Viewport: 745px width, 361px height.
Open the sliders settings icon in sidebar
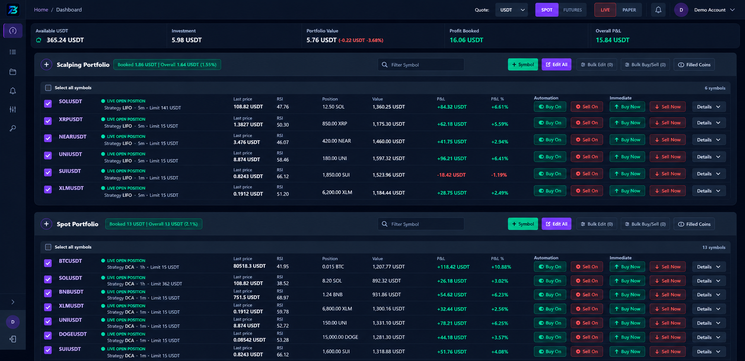[x=13, y=110]
